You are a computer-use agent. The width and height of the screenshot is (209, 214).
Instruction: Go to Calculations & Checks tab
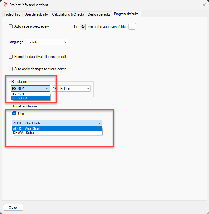coord(68,14)
